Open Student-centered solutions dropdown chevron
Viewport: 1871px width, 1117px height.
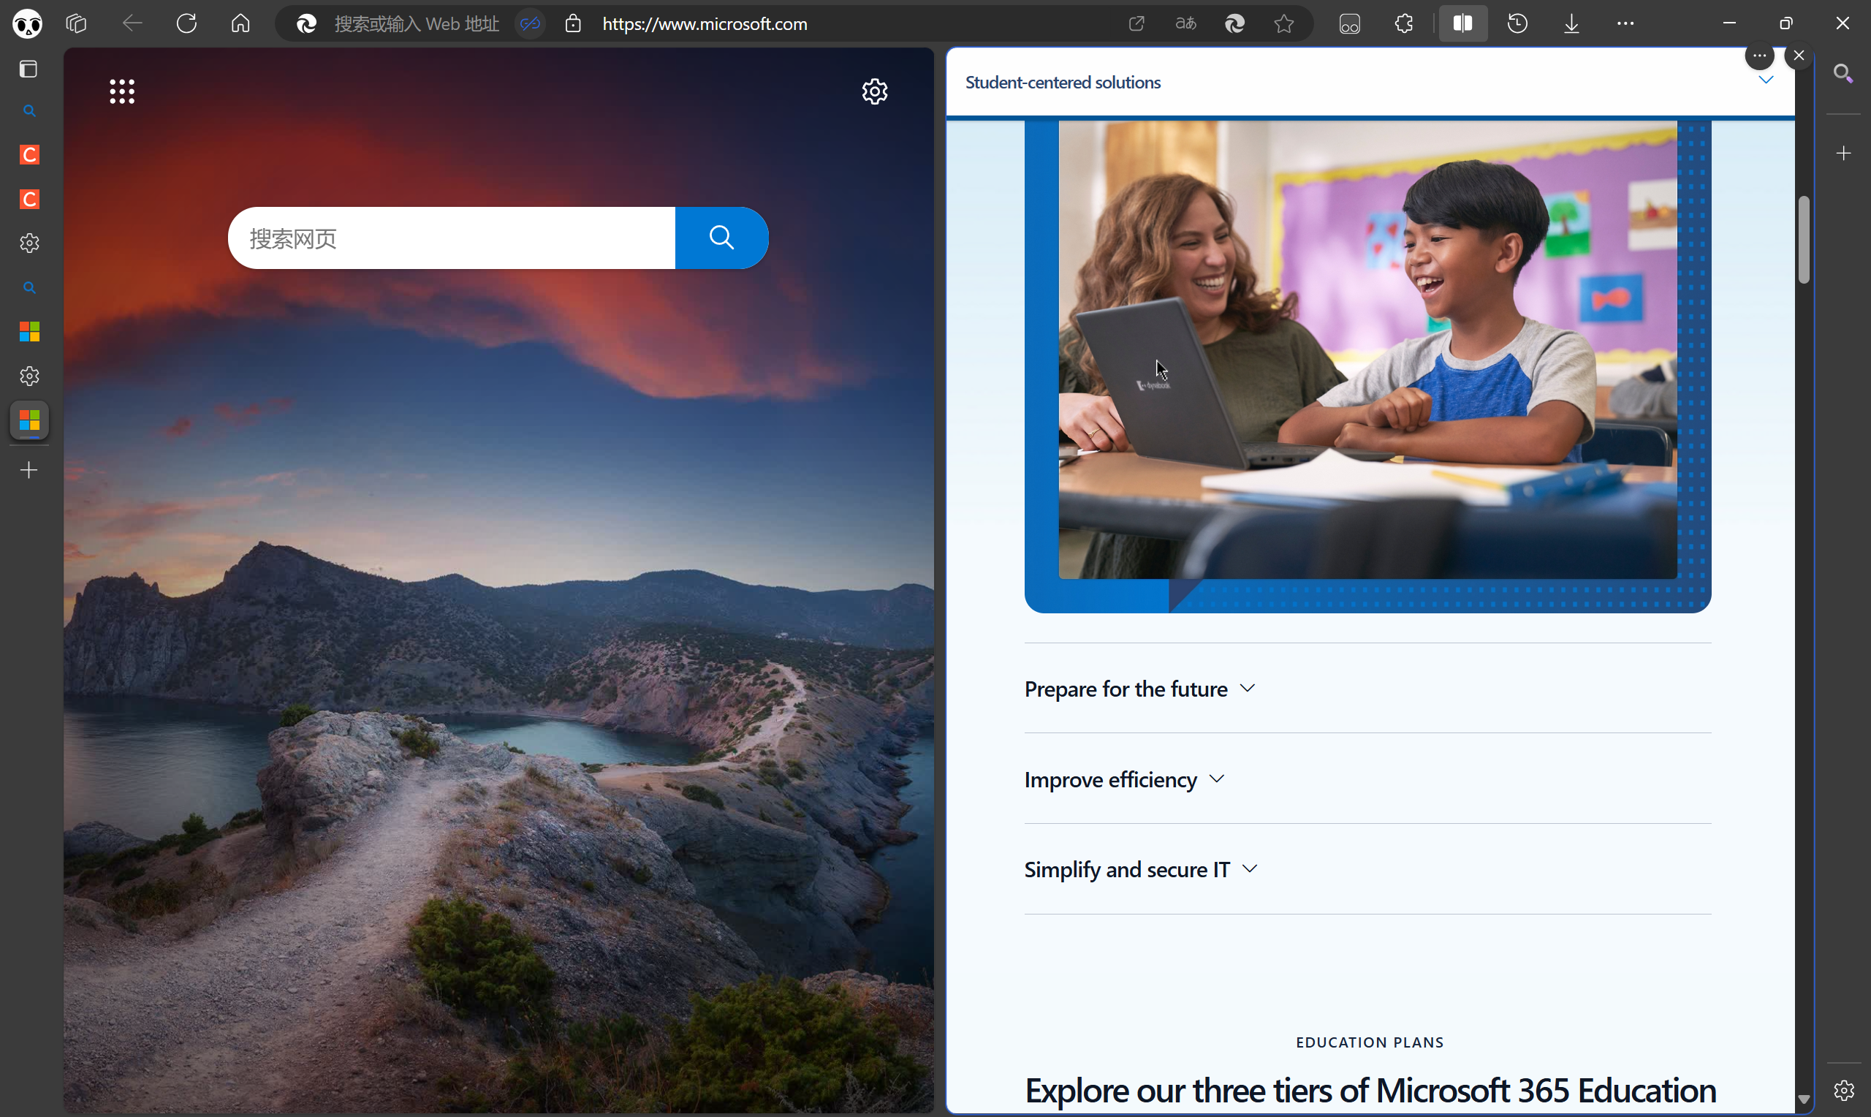(1765, 80)
